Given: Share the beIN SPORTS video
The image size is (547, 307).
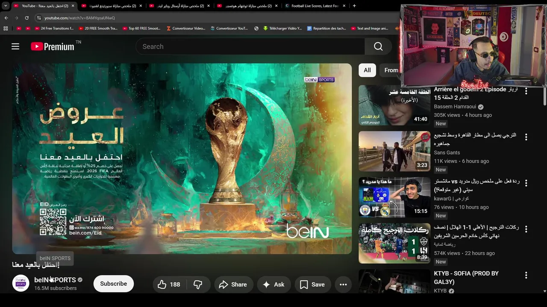Looking at the screenshot, I should coord(233,284).
